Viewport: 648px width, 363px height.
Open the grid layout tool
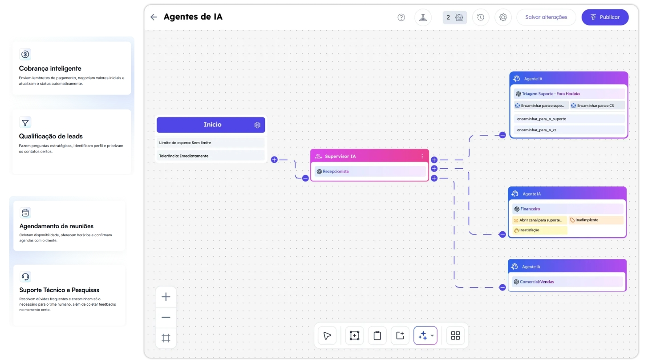click(x=455, y=335)
